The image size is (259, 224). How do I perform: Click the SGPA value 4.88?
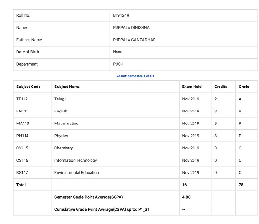coord(186,197)
